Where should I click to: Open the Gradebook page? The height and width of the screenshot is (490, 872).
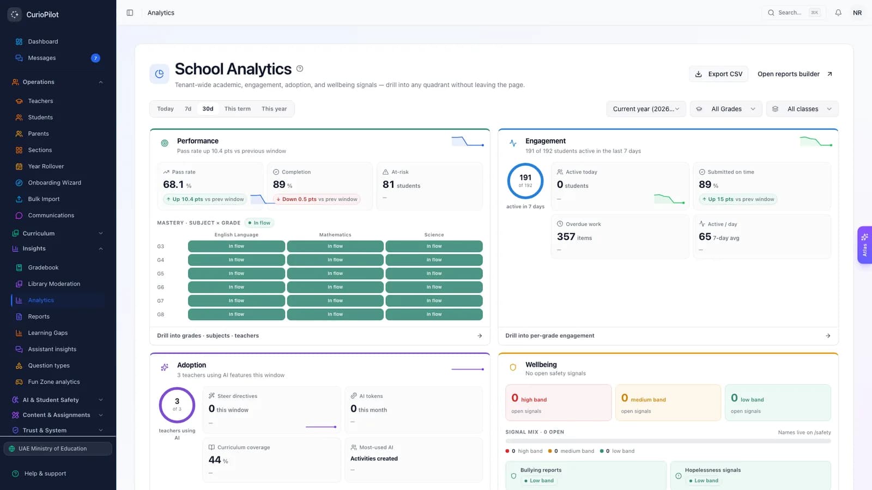58,267
